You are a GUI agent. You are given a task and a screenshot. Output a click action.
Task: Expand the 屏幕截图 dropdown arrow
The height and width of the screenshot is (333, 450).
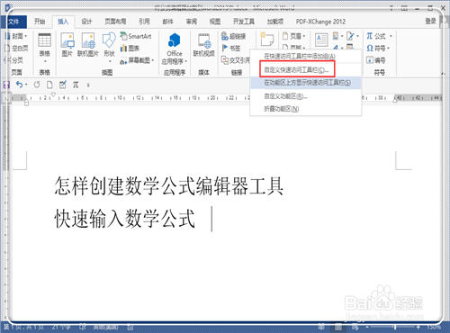153,60
